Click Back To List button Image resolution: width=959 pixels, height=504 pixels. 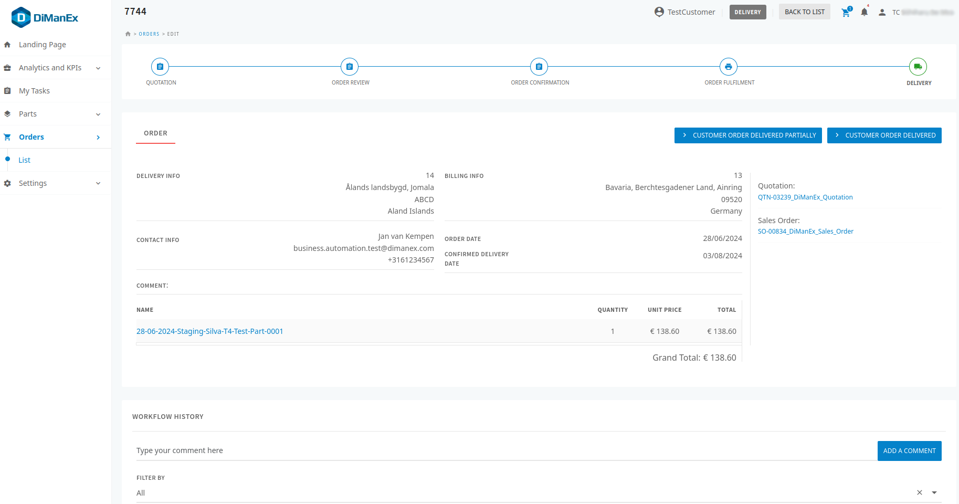click(x=804, y=12)
